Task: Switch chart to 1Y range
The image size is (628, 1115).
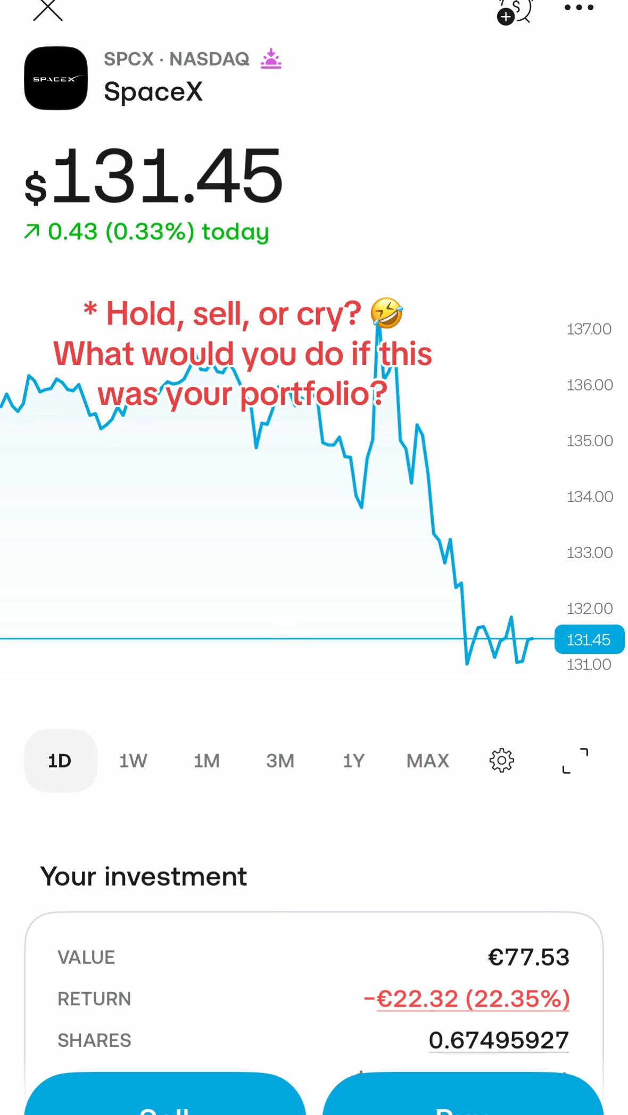Action: click(354, 761)
